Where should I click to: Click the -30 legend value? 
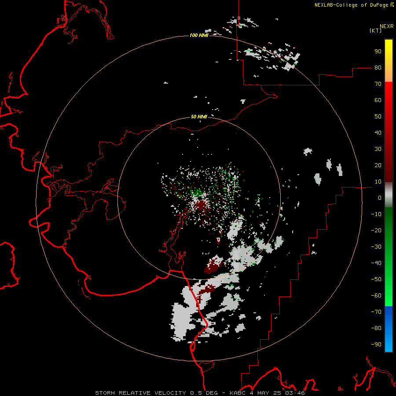tap(376, 247)
